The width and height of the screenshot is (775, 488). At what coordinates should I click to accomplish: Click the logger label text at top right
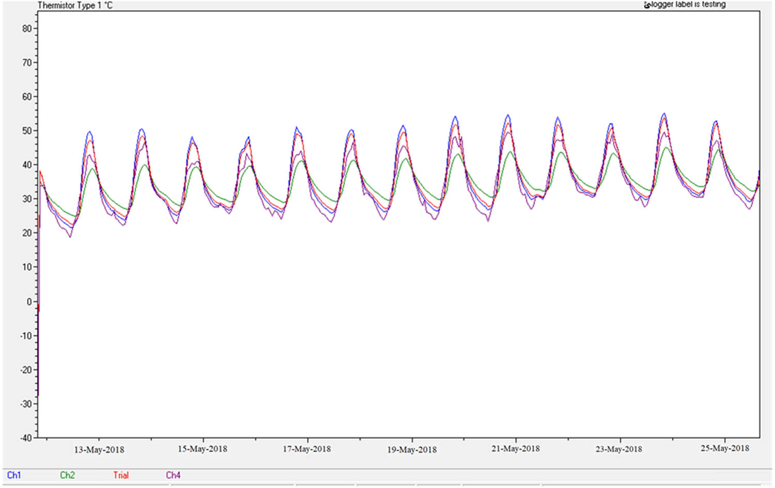tap(688, 5)
